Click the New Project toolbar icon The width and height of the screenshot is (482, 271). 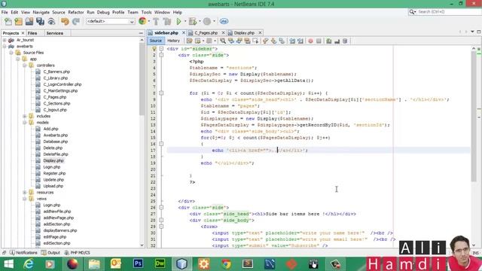pyautogui.click(x=18, y=21)
